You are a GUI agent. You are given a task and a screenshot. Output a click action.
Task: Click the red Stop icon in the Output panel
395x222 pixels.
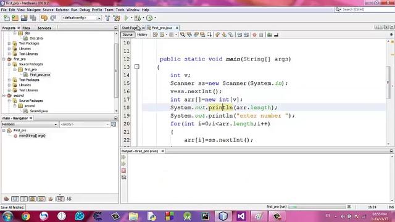(123, 171)
